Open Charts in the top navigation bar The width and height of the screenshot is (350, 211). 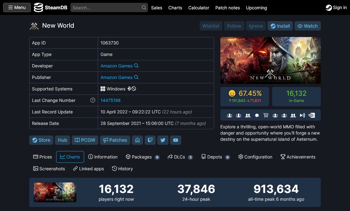(175, 7)
